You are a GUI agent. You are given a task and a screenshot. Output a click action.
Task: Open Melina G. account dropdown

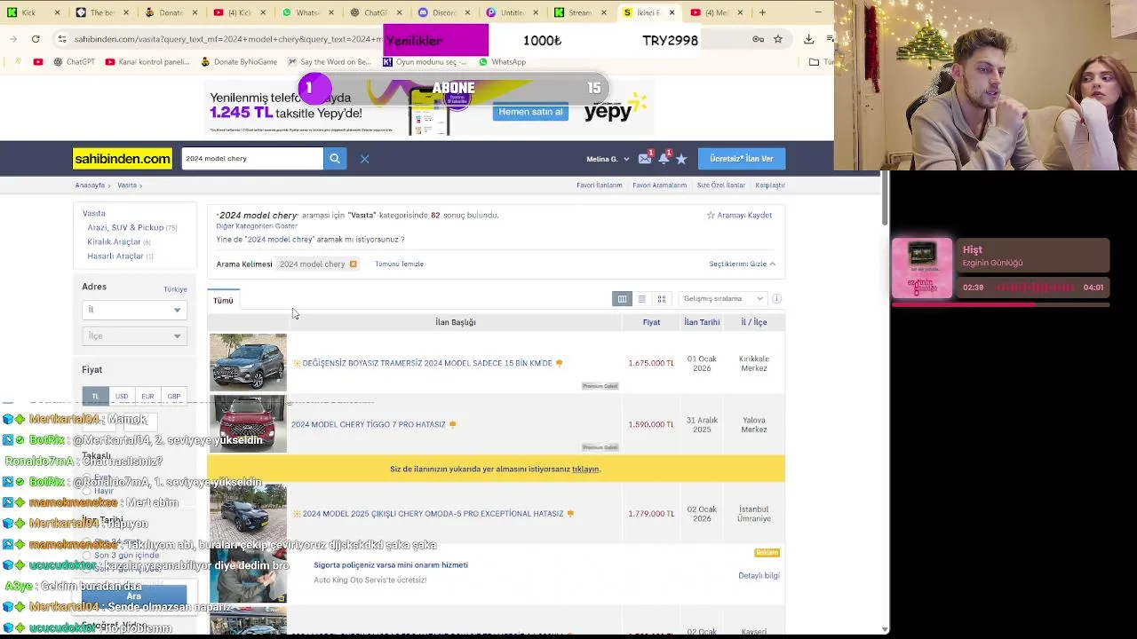tap(608, 159)
